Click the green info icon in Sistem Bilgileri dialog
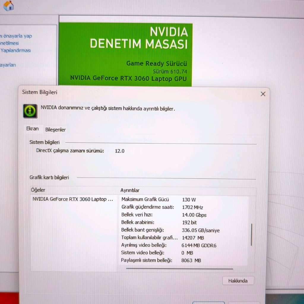304x304 pixels. (30, 111)
